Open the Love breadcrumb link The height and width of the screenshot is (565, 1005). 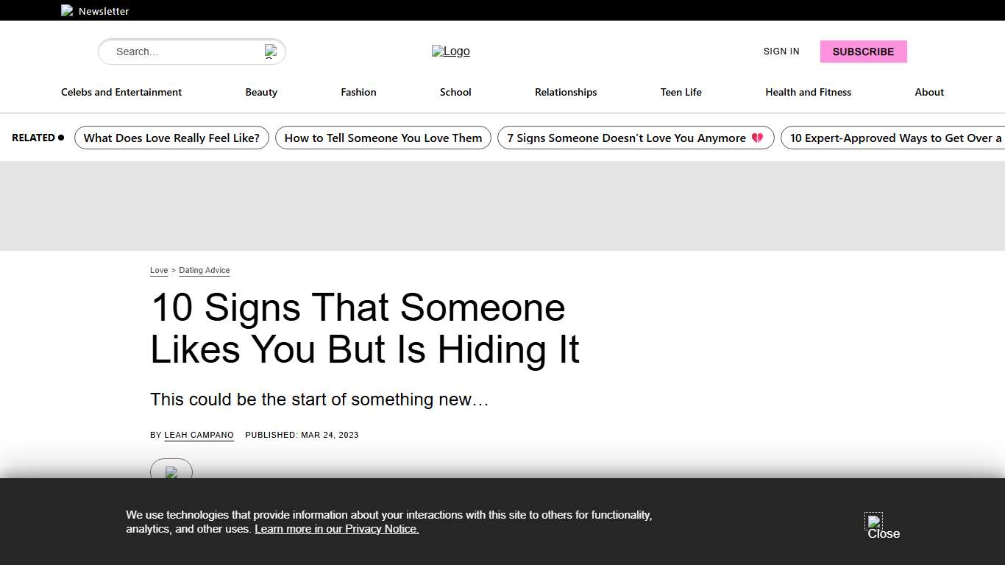158,270
